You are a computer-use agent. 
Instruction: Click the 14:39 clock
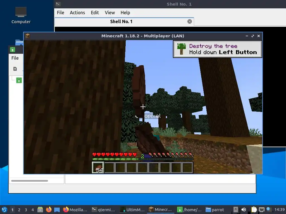click(x=280, y=210)
